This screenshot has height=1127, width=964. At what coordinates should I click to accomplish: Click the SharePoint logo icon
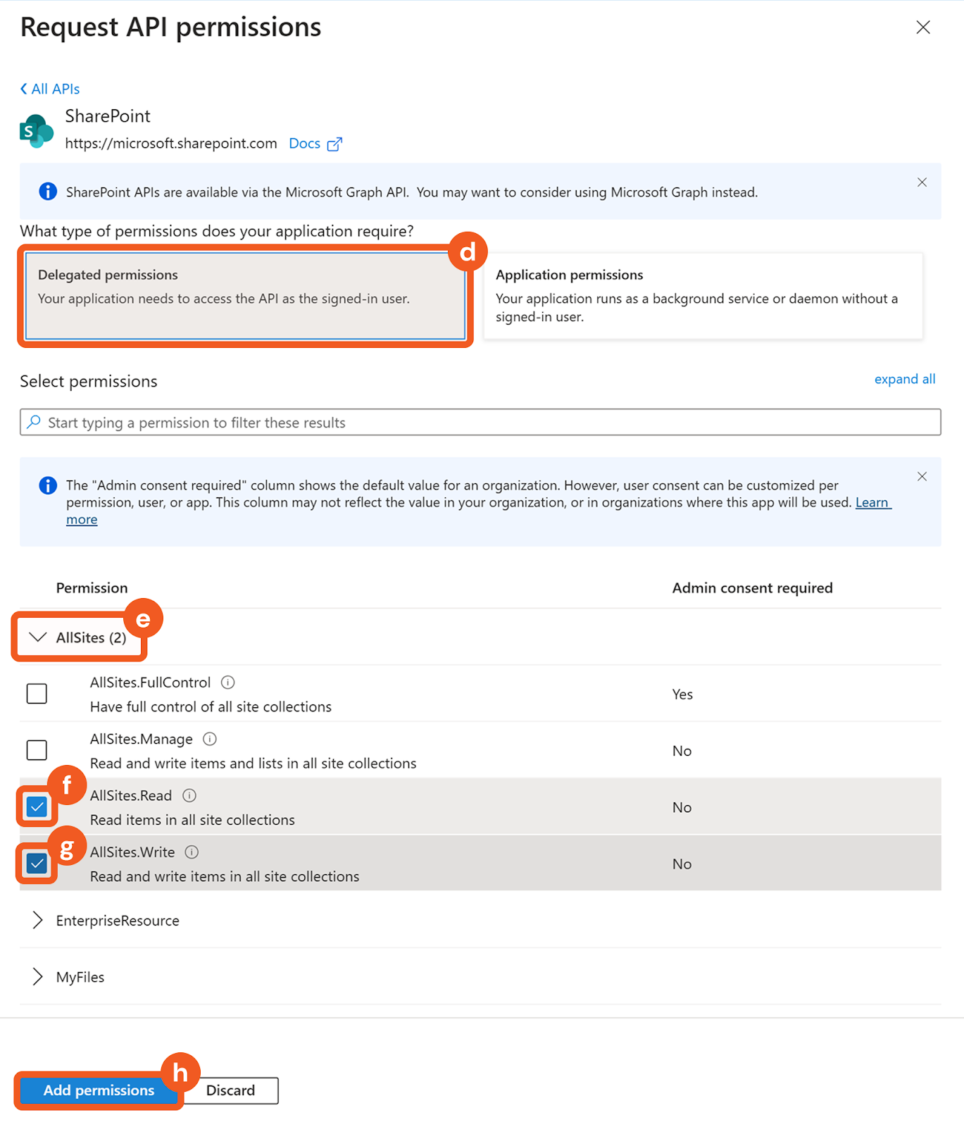pyautogui.click(x=37, y=131)
